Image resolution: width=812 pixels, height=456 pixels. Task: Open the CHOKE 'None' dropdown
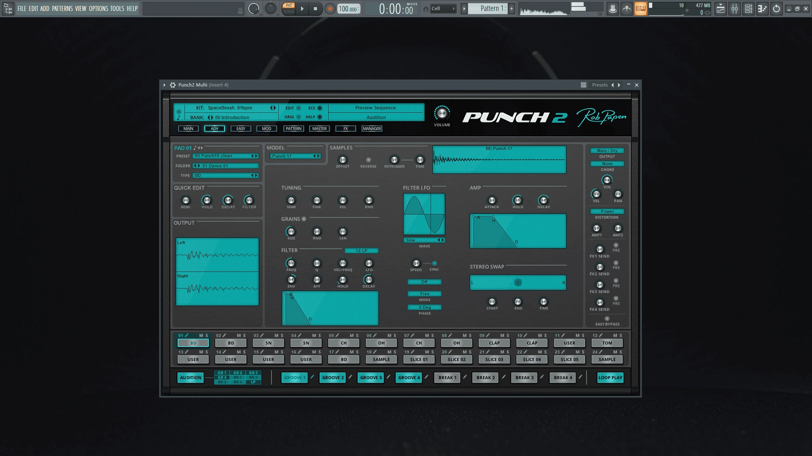click(607, 164)
